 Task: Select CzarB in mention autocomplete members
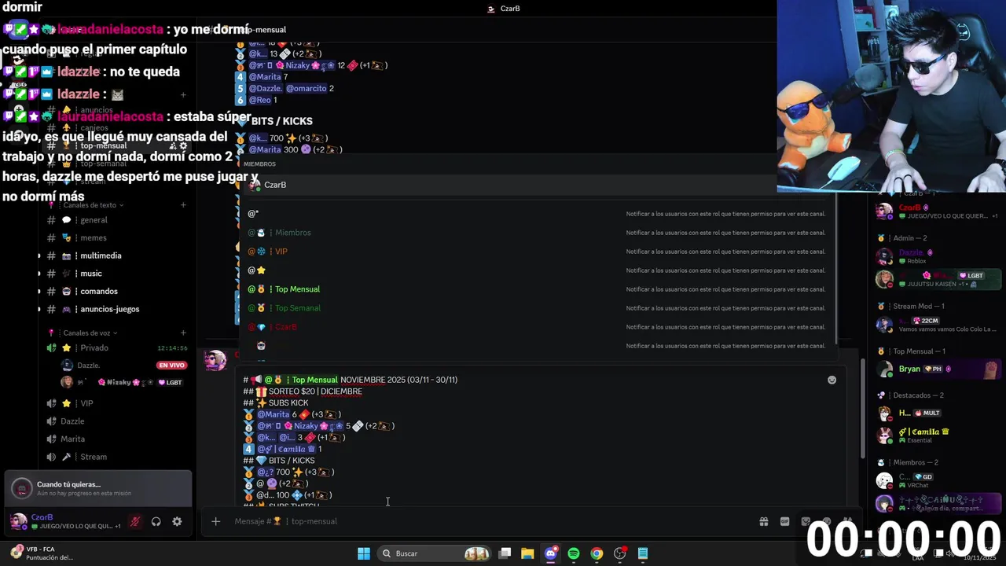537,185
